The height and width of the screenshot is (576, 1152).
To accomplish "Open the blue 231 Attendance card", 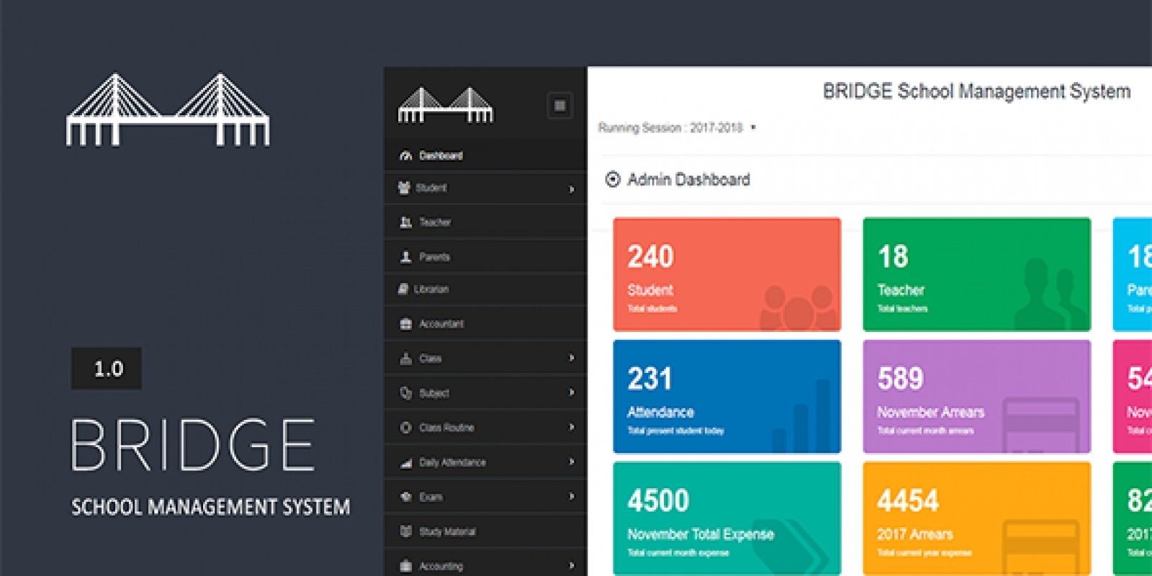I will click(727, 397).
